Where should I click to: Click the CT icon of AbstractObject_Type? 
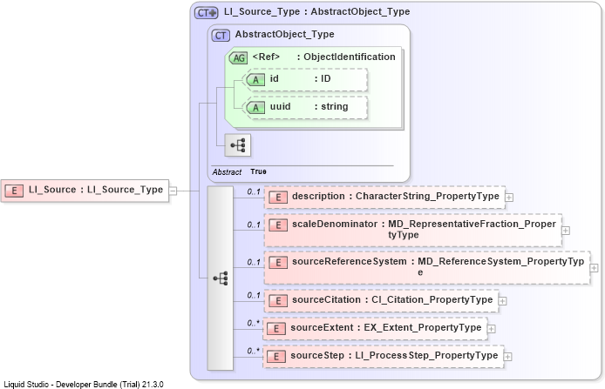(221, 36)
